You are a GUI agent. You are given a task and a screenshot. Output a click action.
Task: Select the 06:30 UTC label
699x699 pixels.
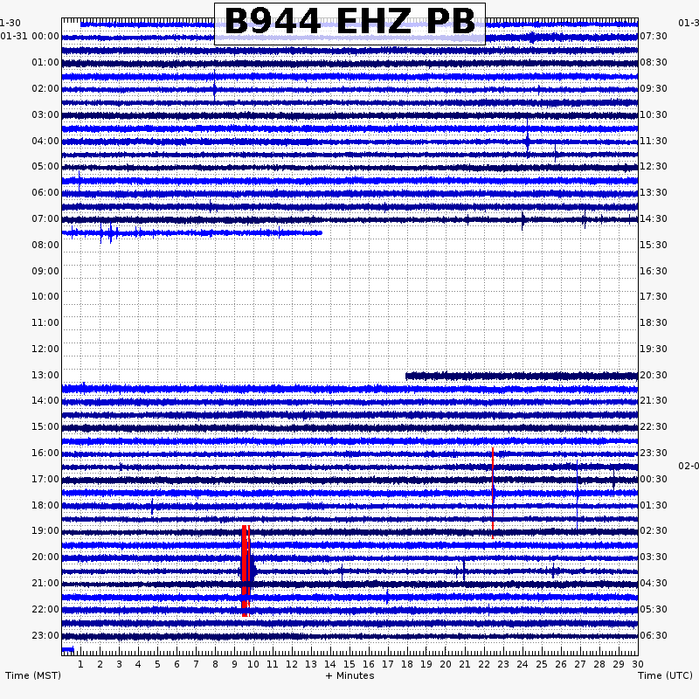tap(654, 635)
